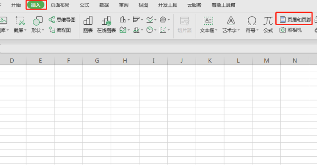Click in the formula bar input
This screenshot has width=317, height=165.
point(158,49)
